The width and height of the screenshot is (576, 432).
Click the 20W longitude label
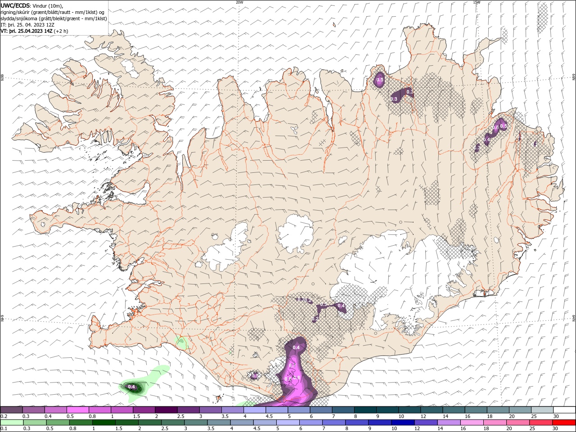click(239, 2)
